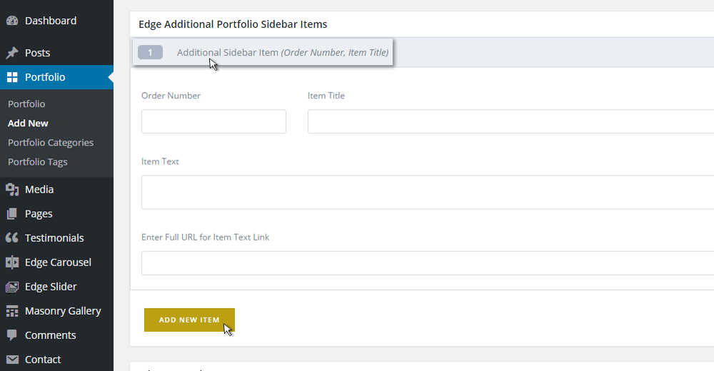Focus the Item Title text field
The height and width of the screenshot is (371, 714).
click(x=510, y=121)
